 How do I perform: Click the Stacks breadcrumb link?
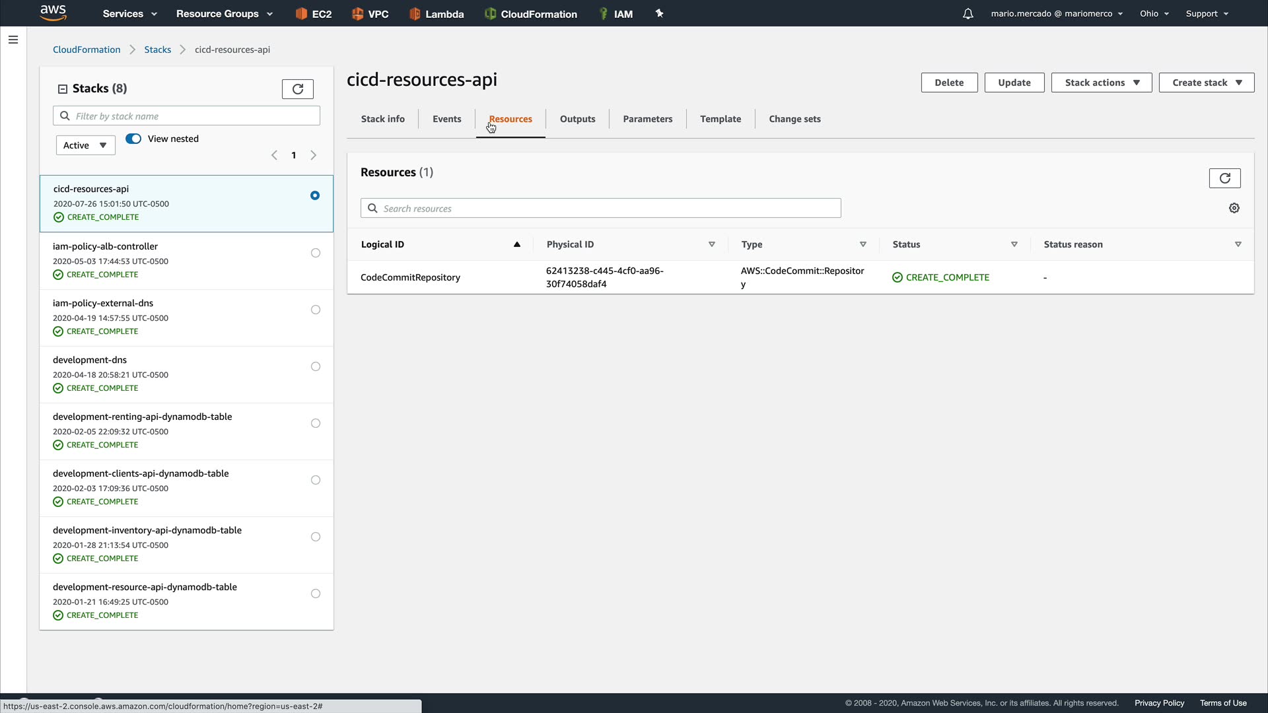coord(157,50)
